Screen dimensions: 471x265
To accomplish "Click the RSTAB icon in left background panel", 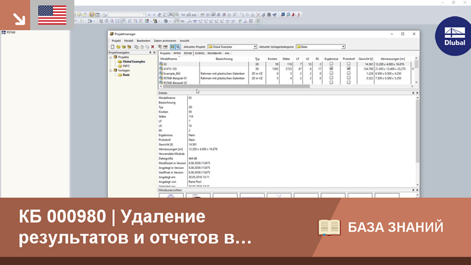I will [4, 32].
